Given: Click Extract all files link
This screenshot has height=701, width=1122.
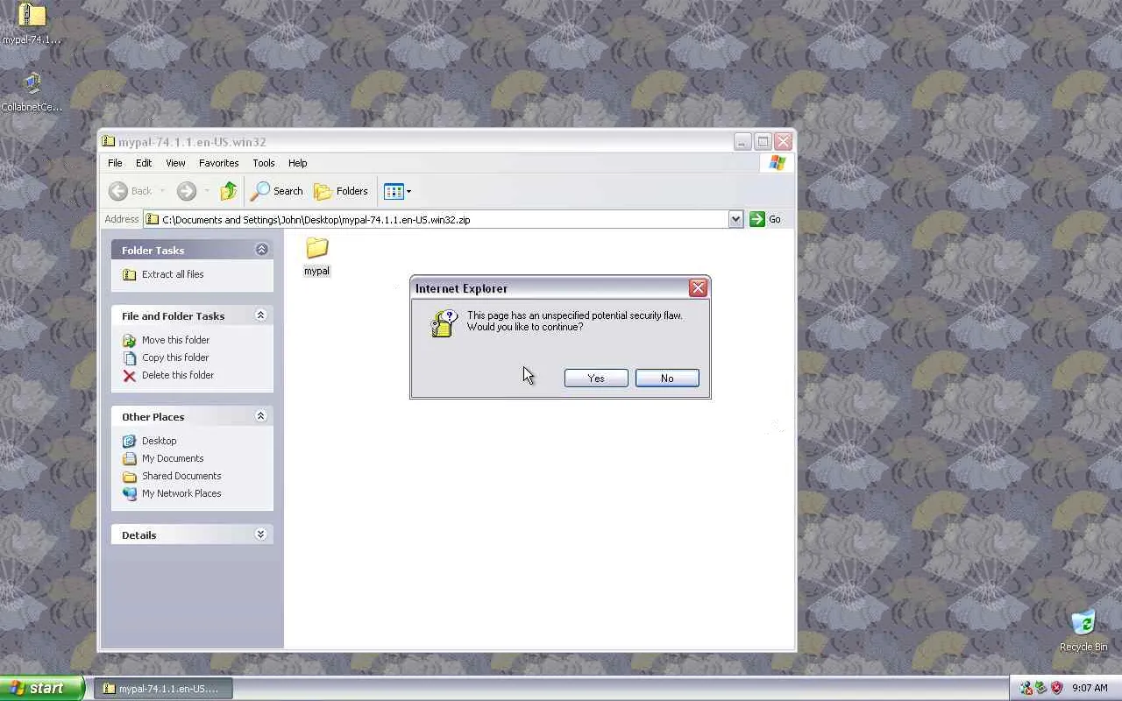Looking at the screenshot, I should click(173, 274).
